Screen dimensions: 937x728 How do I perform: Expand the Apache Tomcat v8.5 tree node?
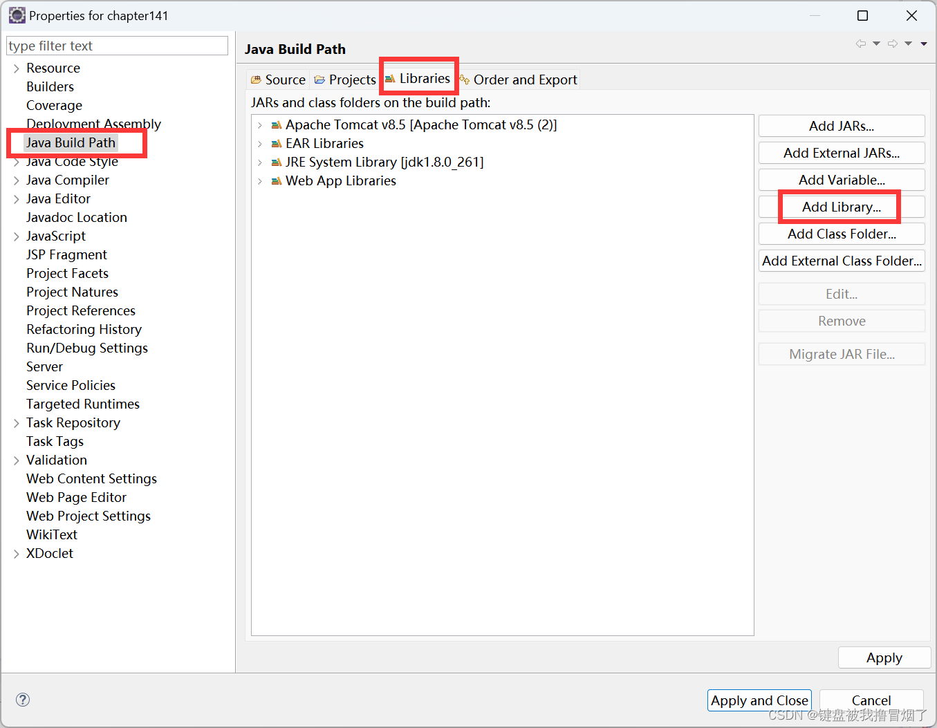point(261,124)
